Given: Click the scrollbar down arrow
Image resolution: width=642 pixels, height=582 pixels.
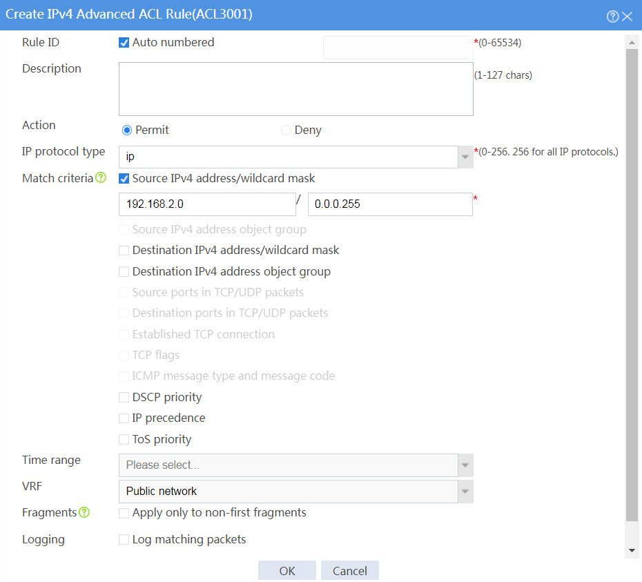Looking at the screenshot, I should coord(632,551).
